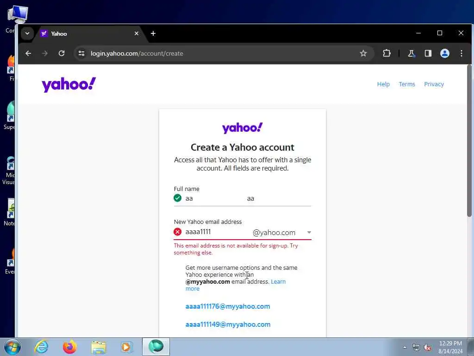Image resolution: width=474 pixels, height=356 pixels.
Task: Open the Privacy link
Action: [x=434, y=84]
